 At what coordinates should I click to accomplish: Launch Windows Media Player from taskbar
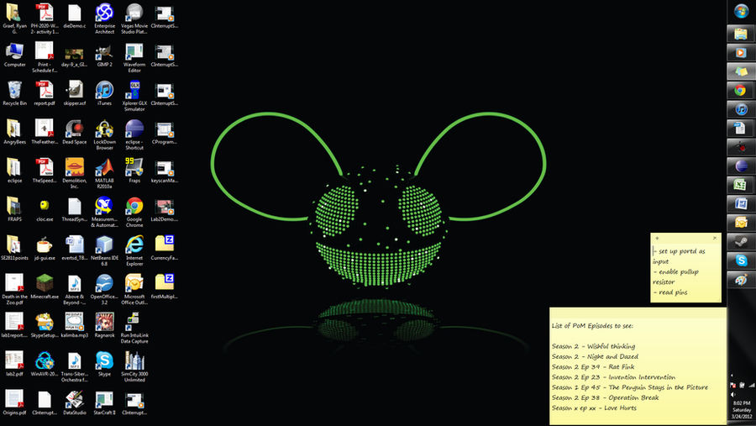tap(741, 53)
